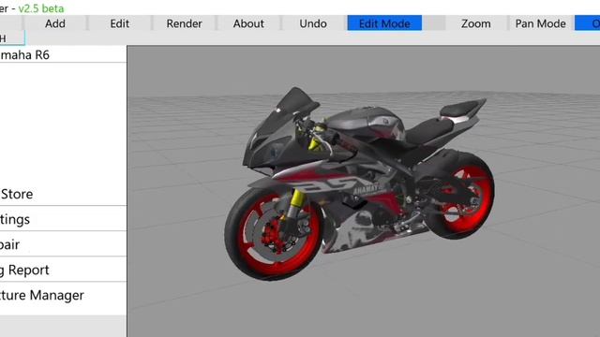Open the About menu

248,23
